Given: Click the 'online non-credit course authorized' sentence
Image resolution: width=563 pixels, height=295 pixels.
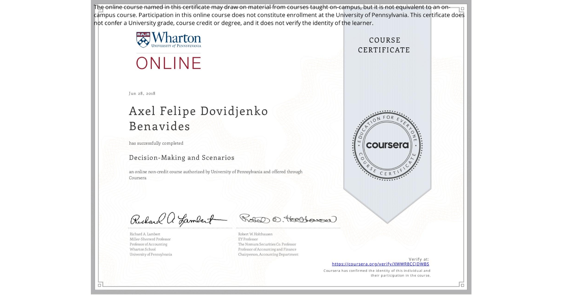Looking at the screenshot, I should (x=216, y=175).
